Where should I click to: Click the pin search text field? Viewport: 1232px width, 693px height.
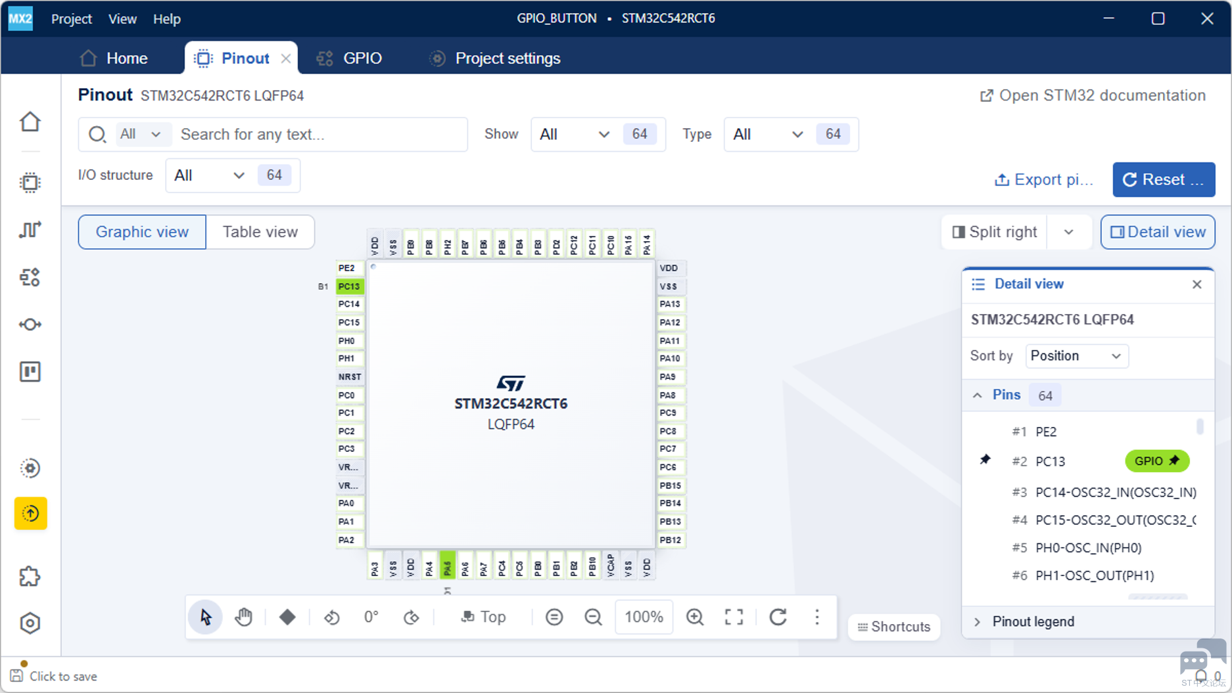click(321, 135)
